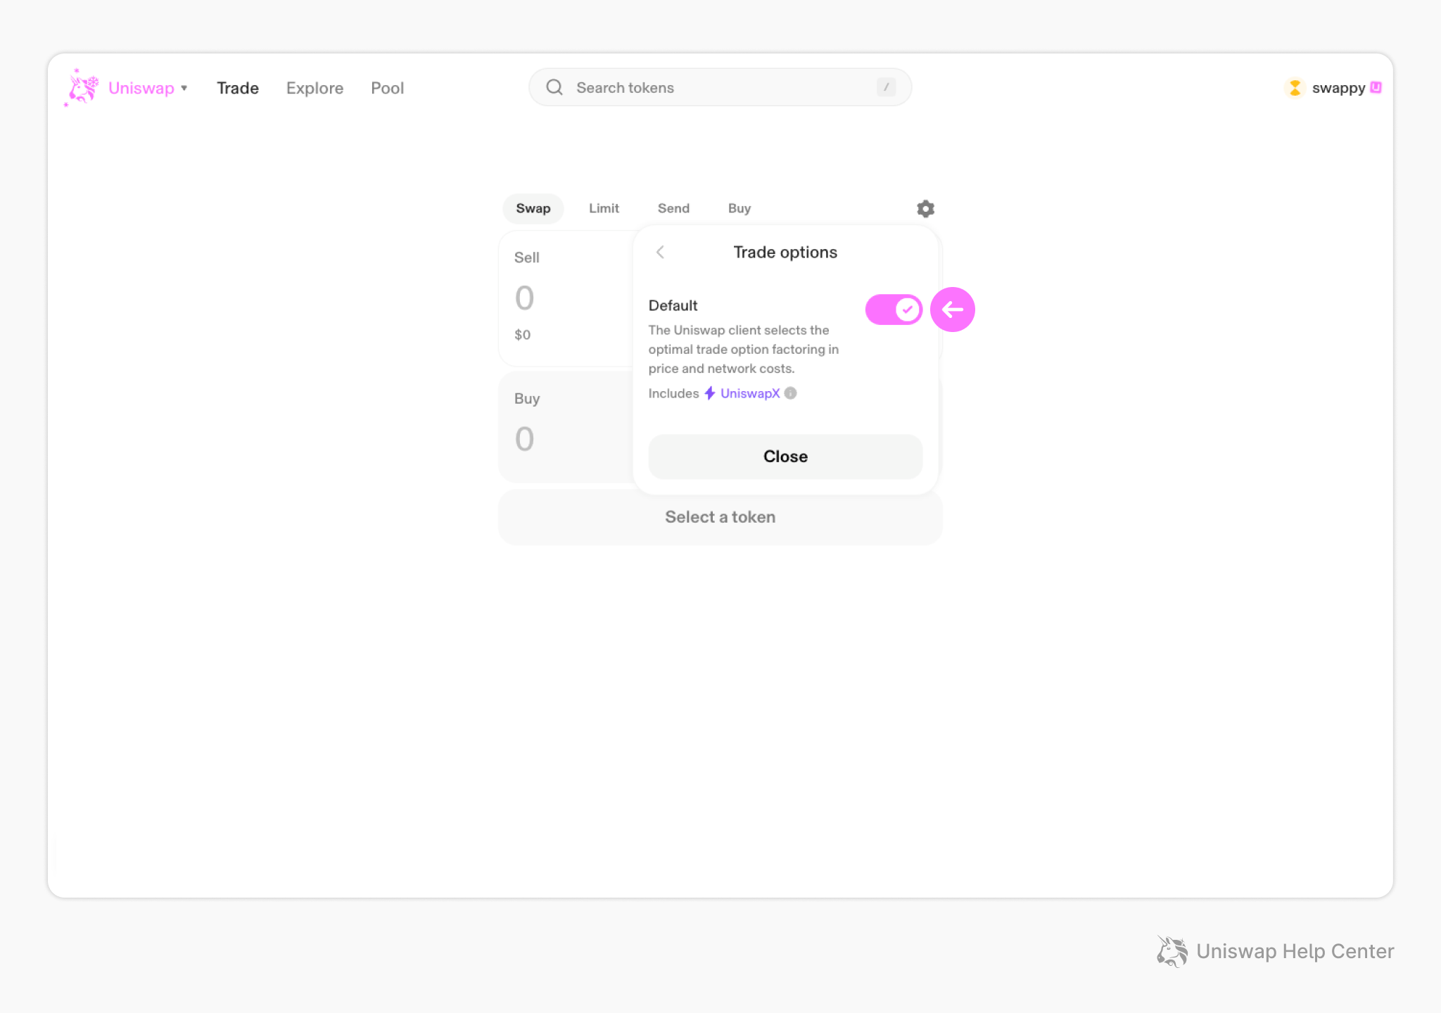Viewport: 1441px width, 1013px height.
Task: Click the slash shortcut key badge
Action: click(x=886, y=87)
